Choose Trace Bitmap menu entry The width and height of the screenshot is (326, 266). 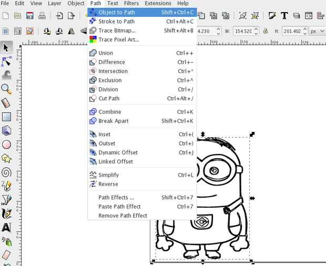[142, 30]
